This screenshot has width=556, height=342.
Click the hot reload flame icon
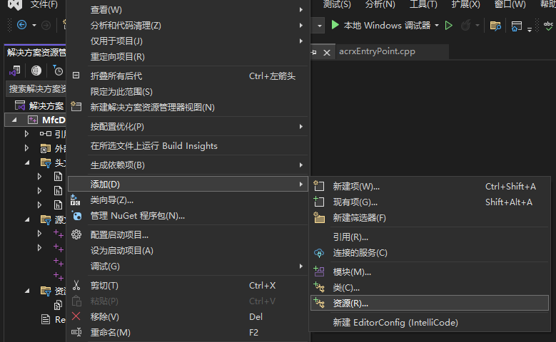pyautogui.click(x=465, y=25)
